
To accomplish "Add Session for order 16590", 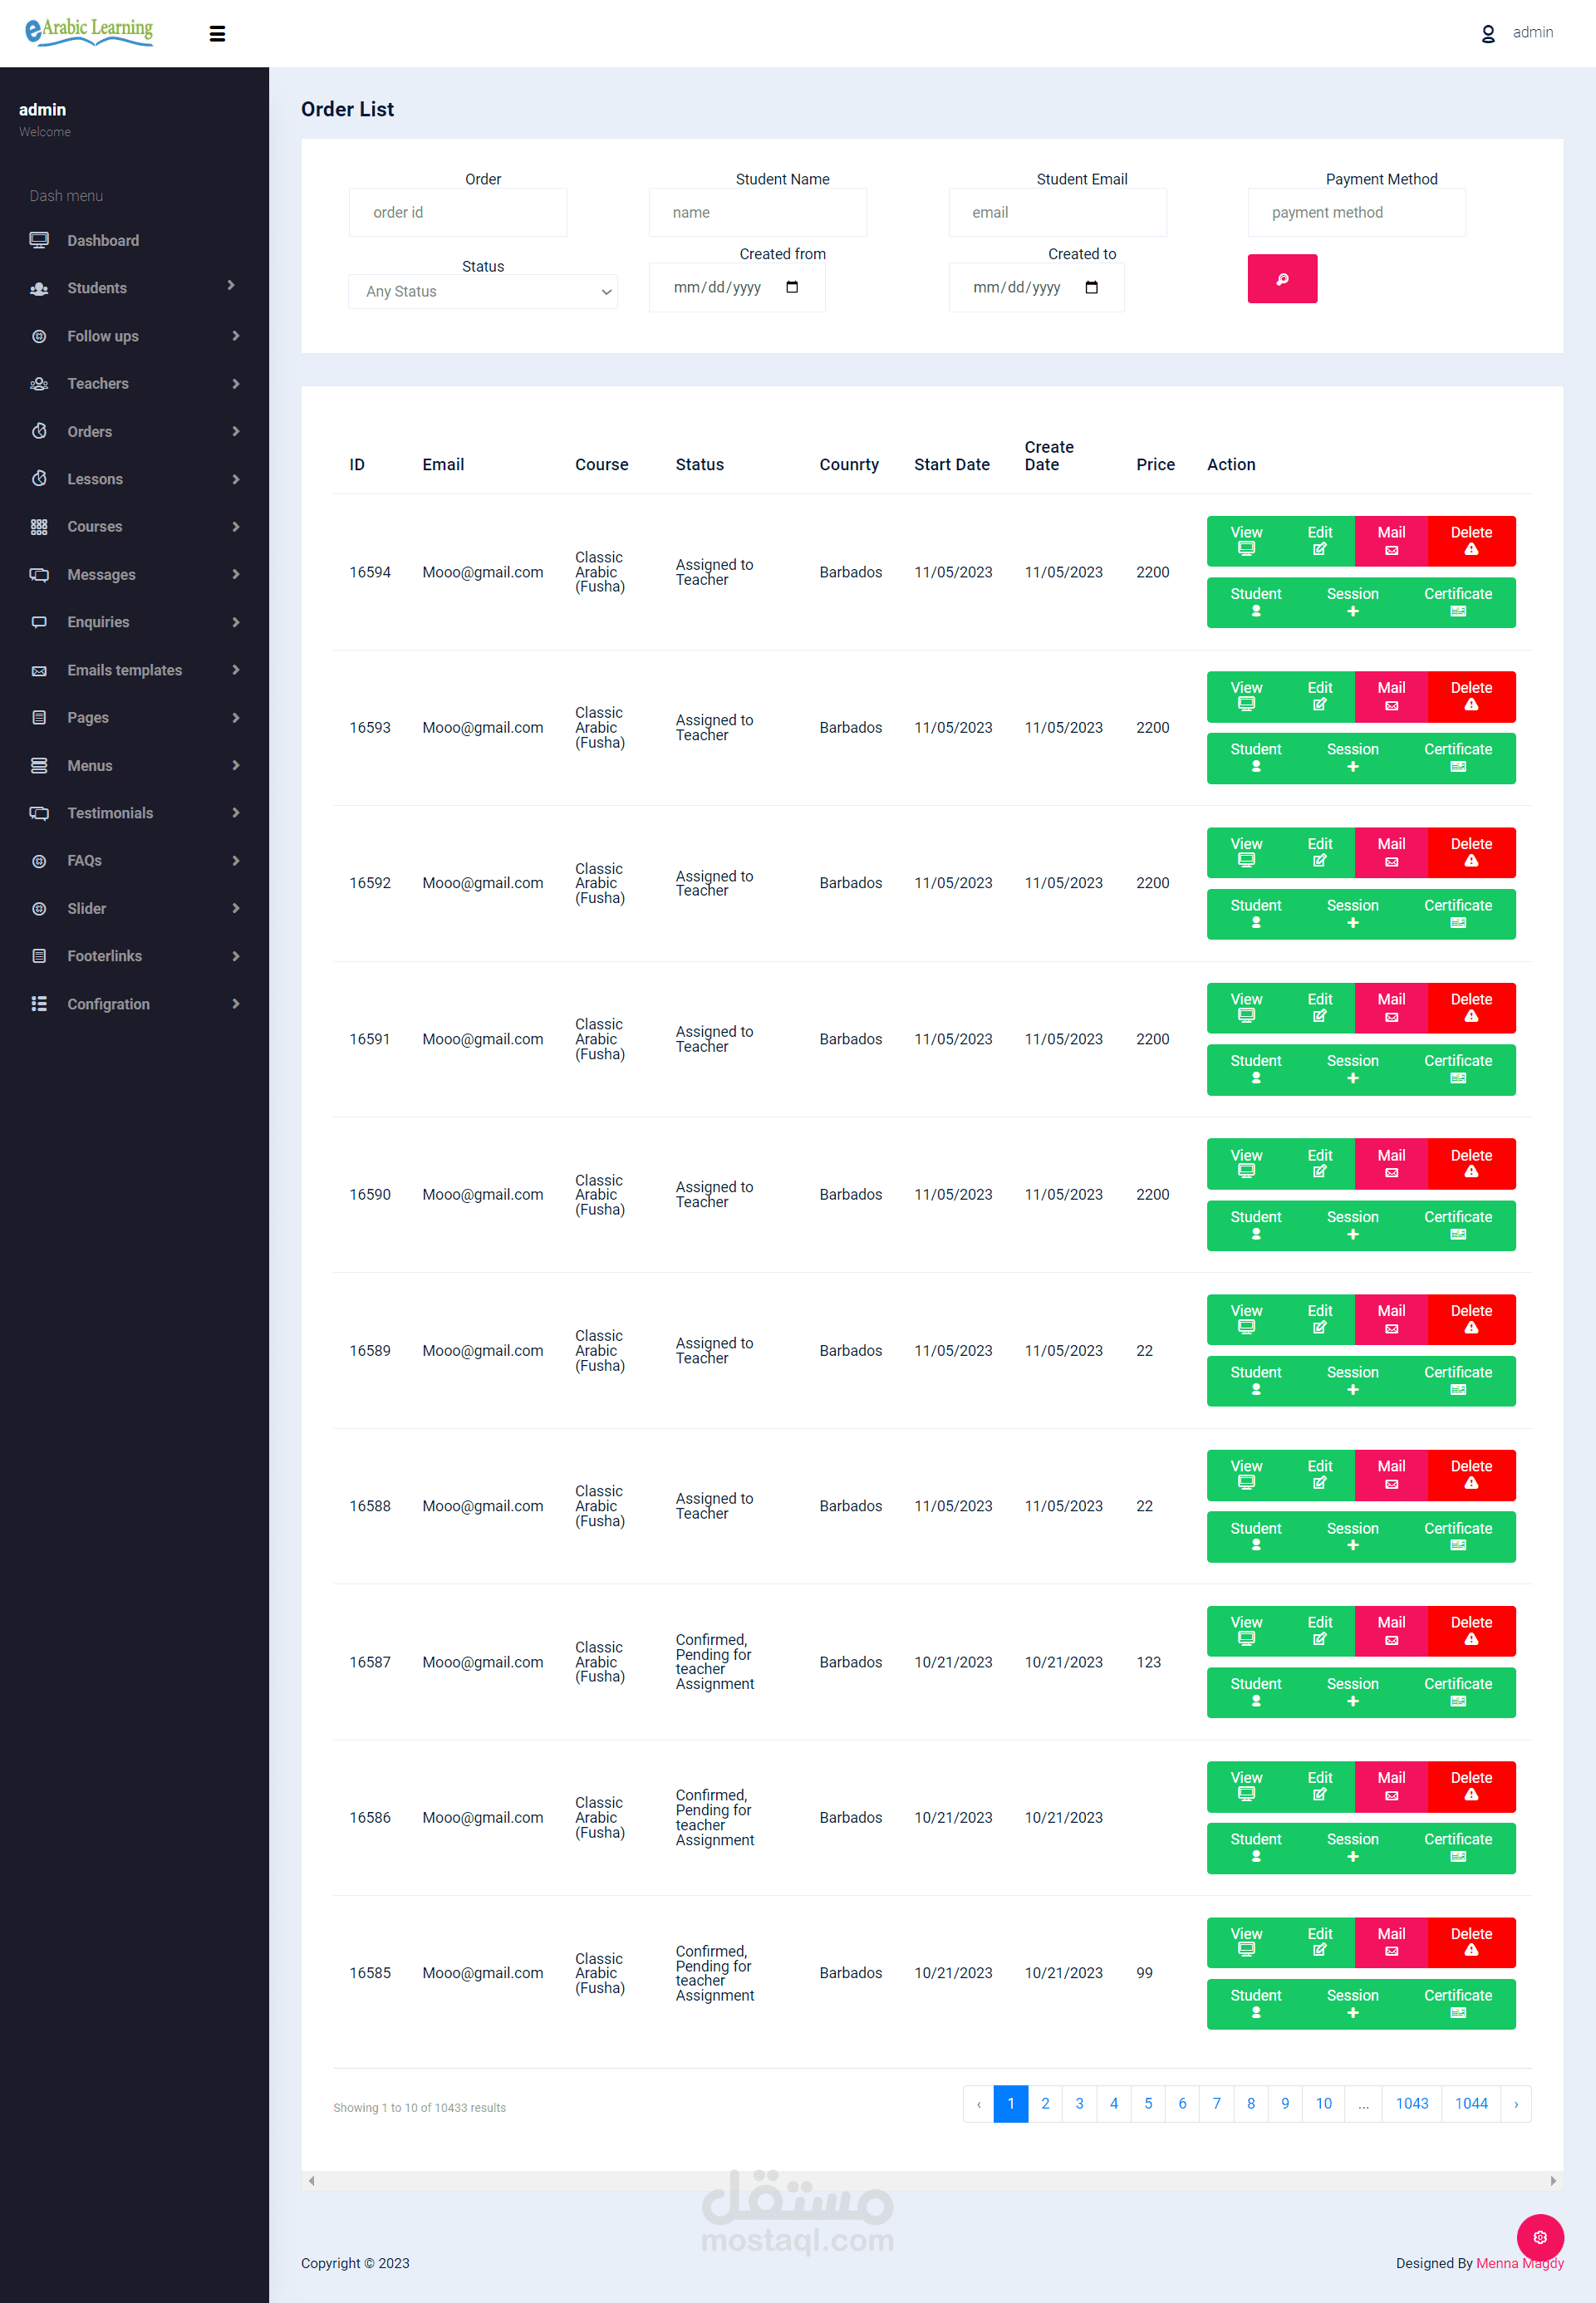I will click(x=1352, y=1225).
